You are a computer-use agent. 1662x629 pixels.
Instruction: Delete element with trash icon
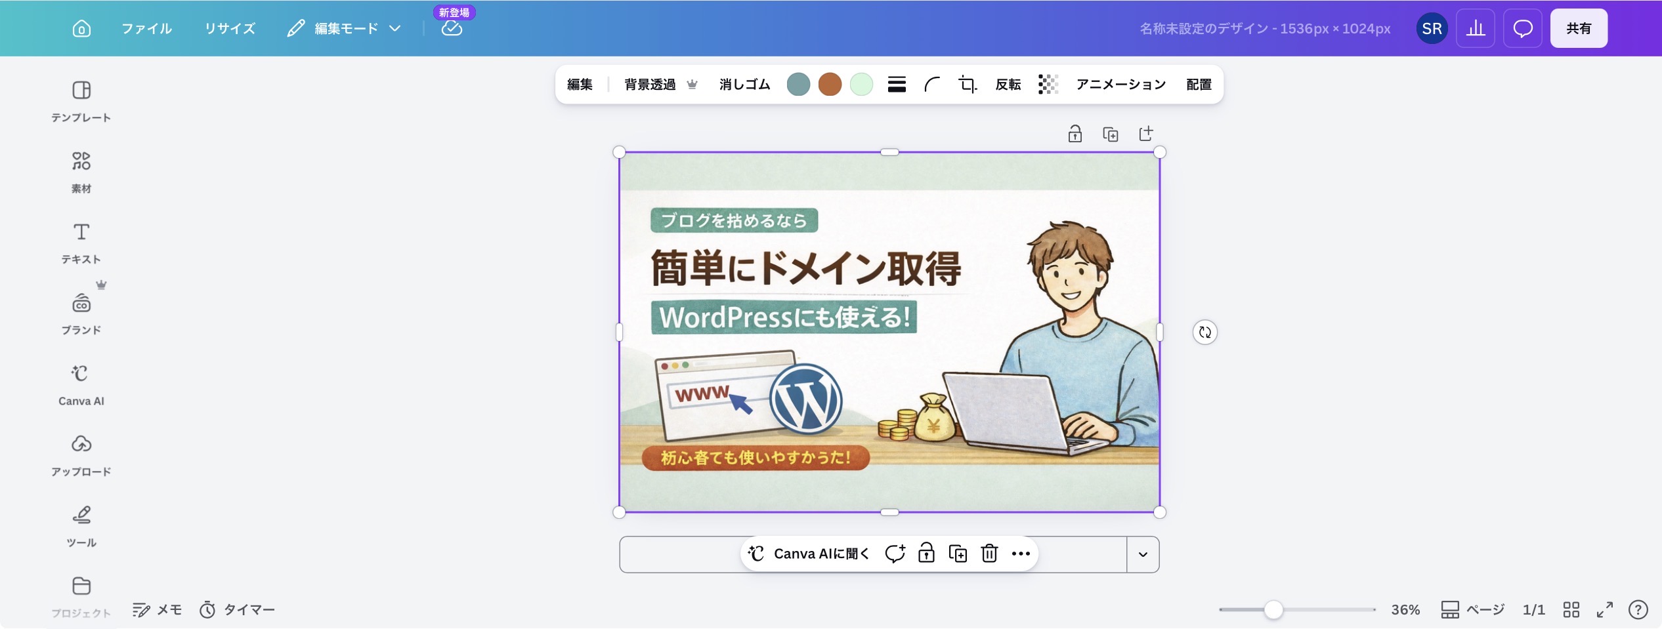click(989, 554)
